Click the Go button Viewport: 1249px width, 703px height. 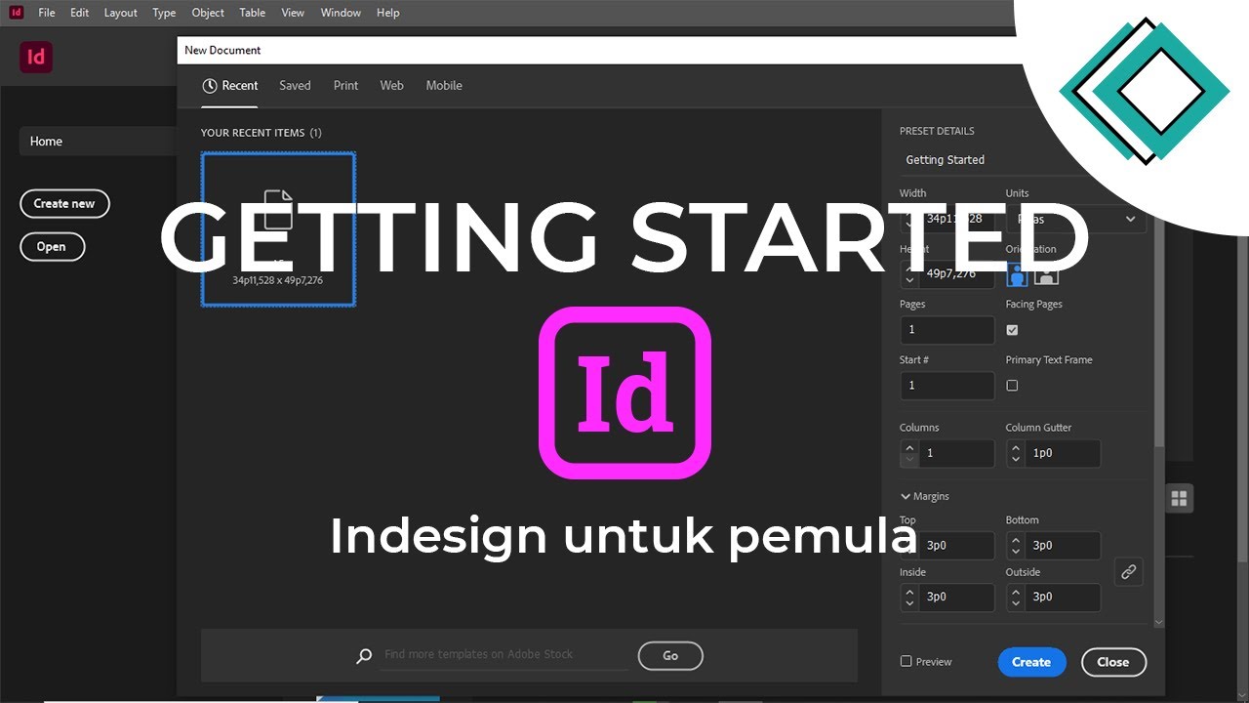point(670,656)
